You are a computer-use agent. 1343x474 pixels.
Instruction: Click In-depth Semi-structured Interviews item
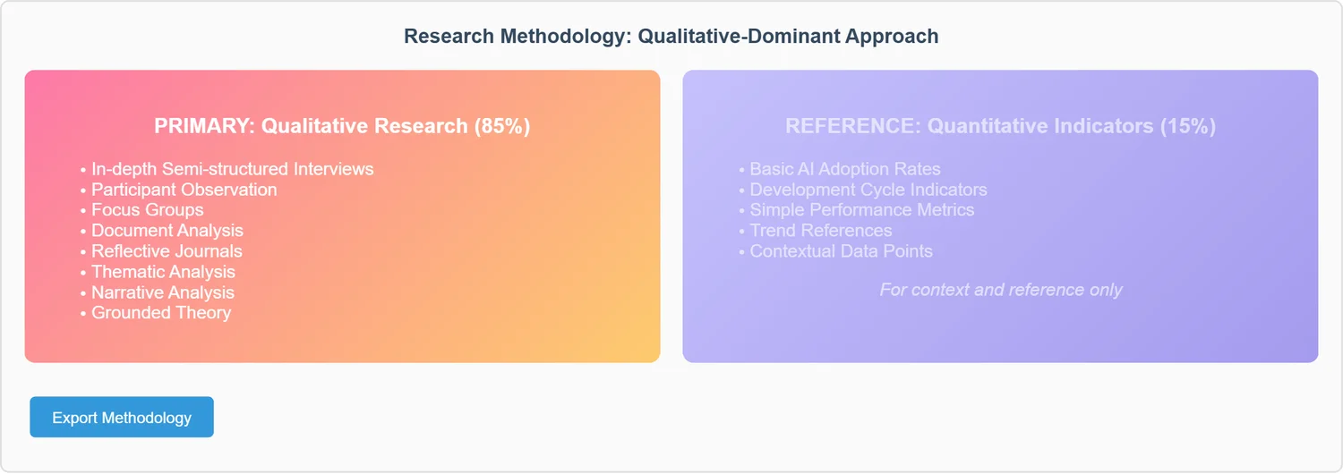coord(232,169)
